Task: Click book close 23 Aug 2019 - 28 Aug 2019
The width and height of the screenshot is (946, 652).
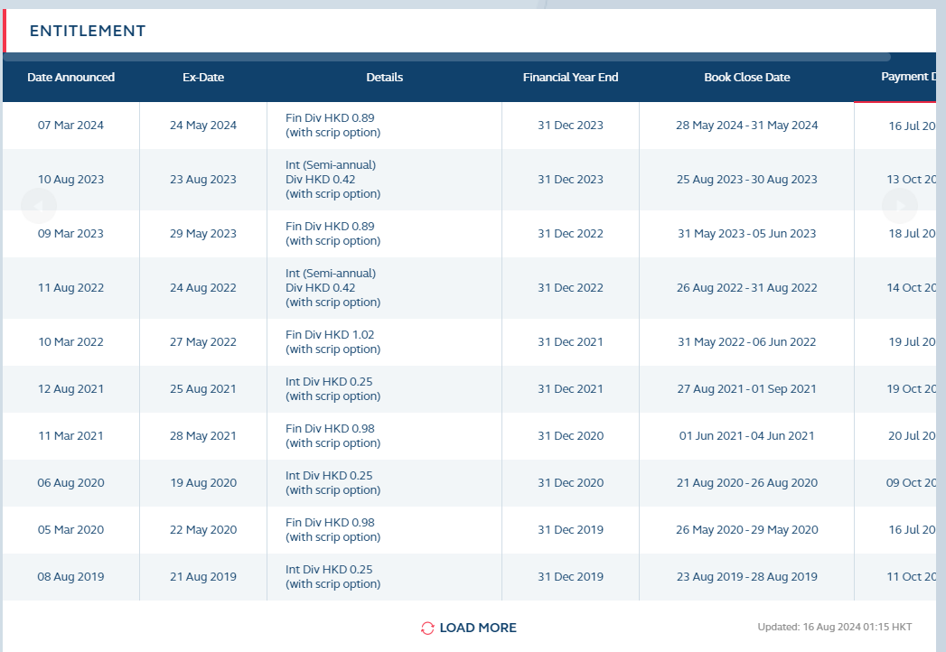Action: tap(747, 577)
